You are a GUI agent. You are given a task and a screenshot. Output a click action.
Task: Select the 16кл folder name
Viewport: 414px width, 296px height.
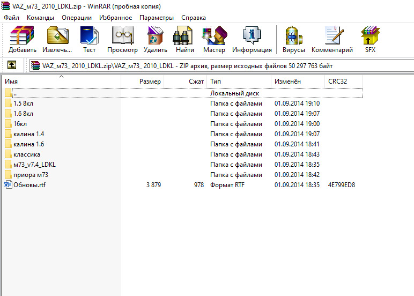(x=20, y=124)
